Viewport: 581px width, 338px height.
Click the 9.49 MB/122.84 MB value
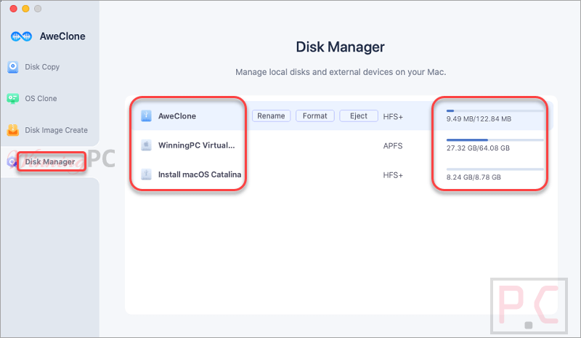(479, 119)
